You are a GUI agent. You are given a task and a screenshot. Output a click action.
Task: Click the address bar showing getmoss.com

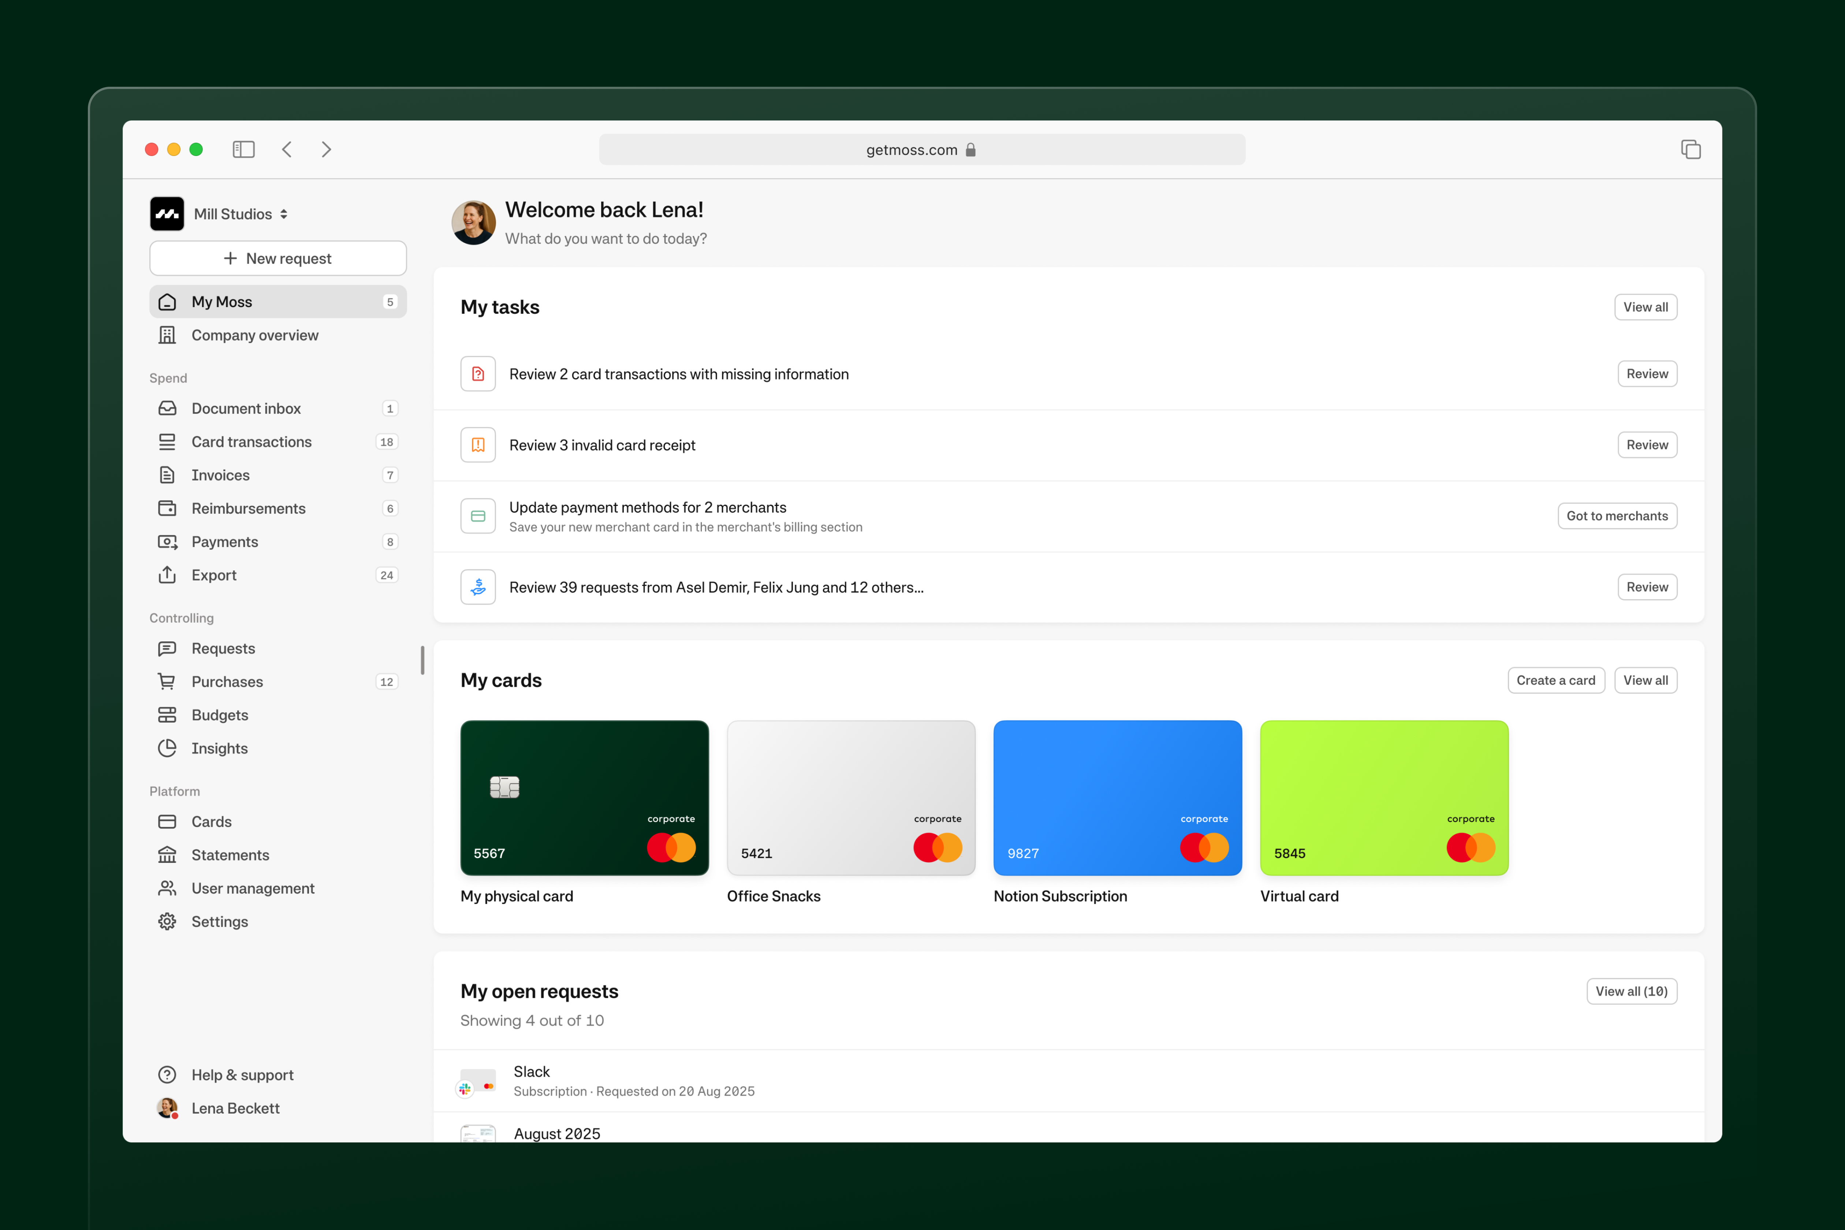[x=921, y=149]
